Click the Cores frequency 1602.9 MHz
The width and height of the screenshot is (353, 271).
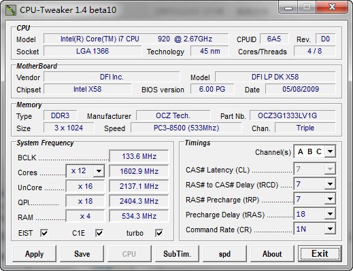point(139,171)
